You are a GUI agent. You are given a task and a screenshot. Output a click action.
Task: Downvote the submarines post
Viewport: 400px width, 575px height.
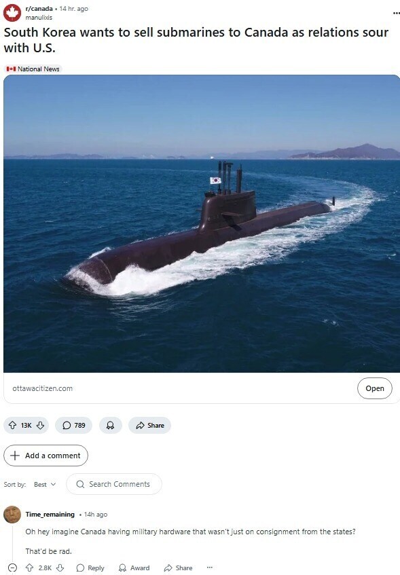point(40,426)
